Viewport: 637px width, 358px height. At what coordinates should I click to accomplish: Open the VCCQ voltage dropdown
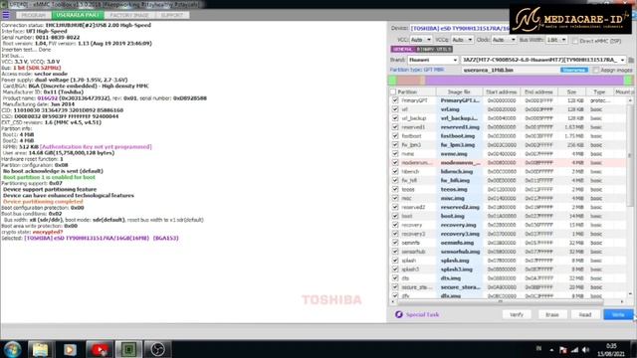click(x=462, y=40)
